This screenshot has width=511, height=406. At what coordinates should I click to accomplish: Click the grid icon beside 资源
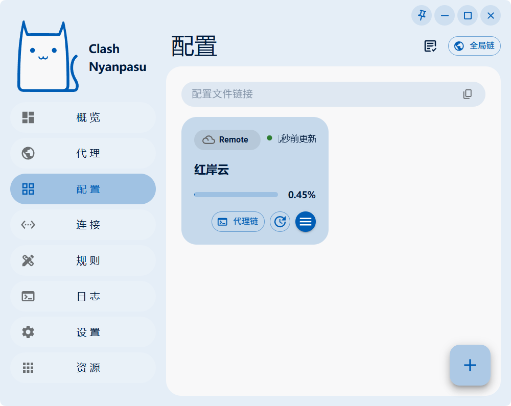pos(28,368)
